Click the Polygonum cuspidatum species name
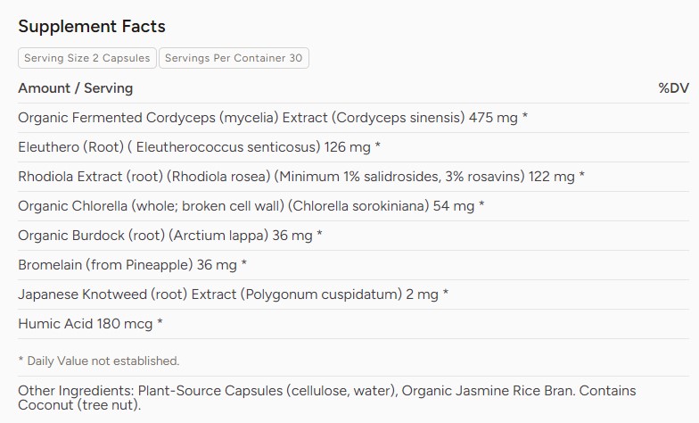The height and width of the screenshot is (423, 699). point(322,294)
